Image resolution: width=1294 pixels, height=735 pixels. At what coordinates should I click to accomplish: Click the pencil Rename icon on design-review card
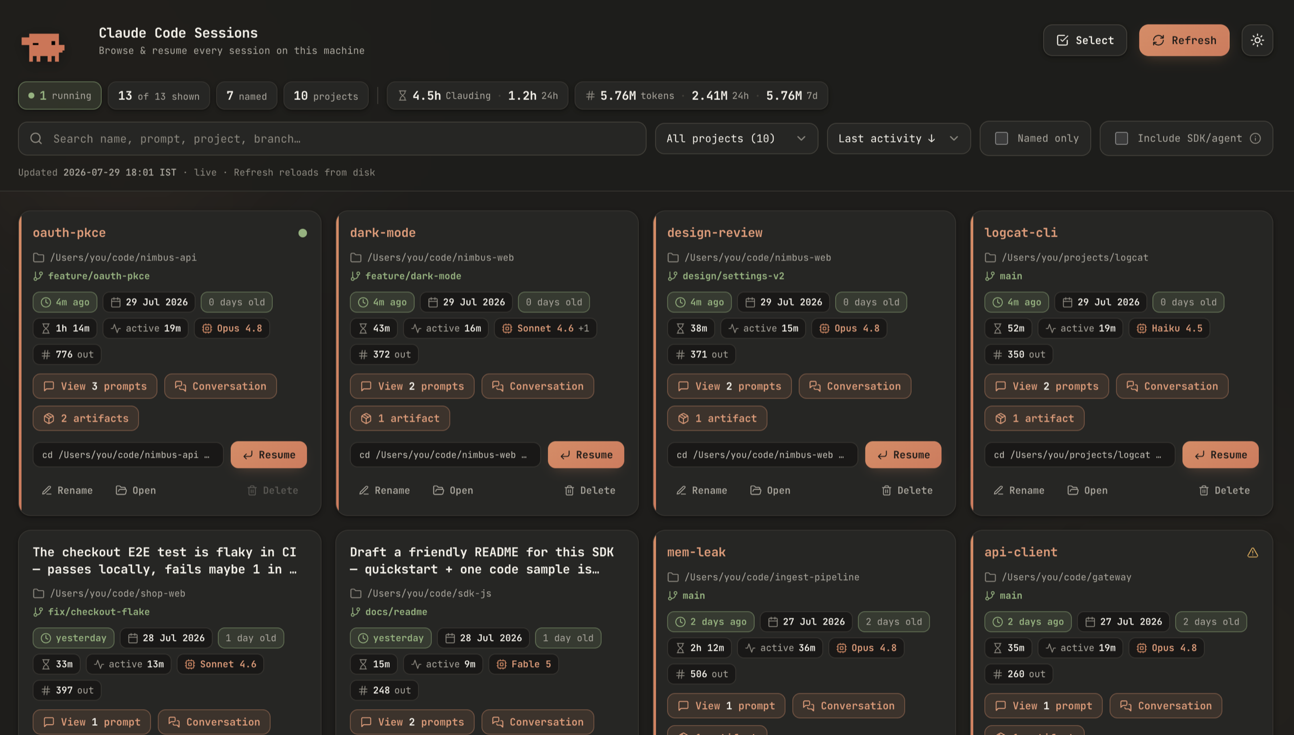(681, 490)
